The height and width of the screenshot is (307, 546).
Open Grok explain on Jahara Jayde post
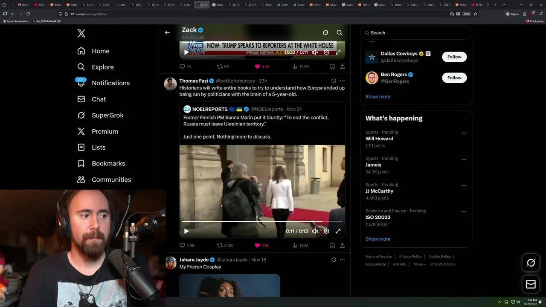334,260
